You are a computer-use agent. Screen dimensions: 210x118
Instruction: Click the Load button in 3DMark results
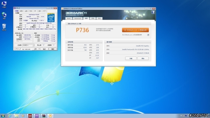(x=131, y=58)
